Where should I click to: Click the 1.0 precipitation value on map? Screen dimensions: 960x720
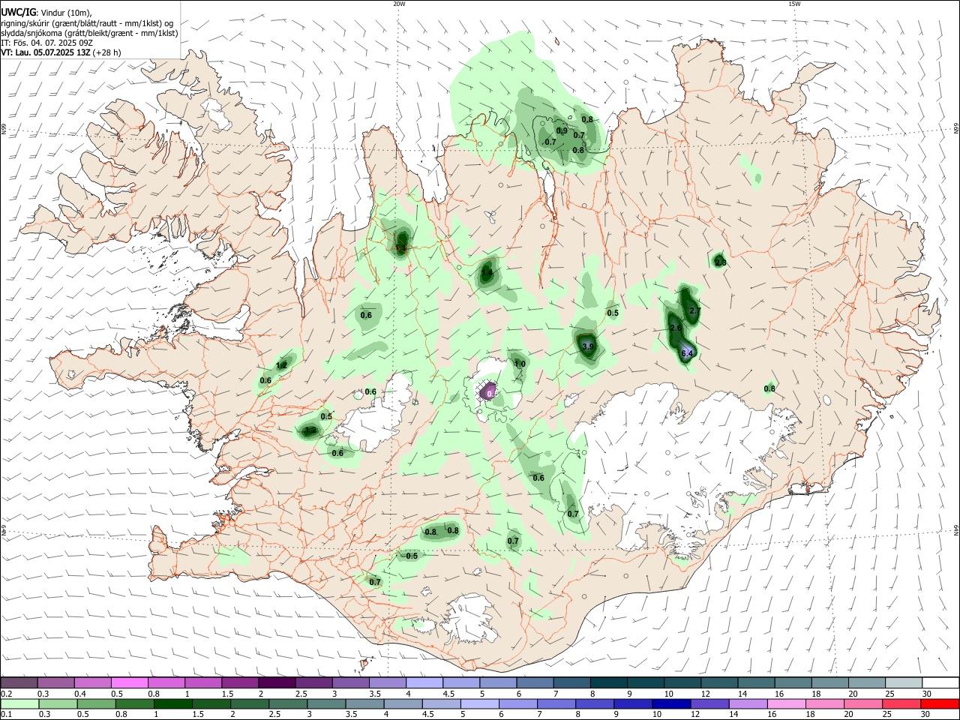coord(520,363)
